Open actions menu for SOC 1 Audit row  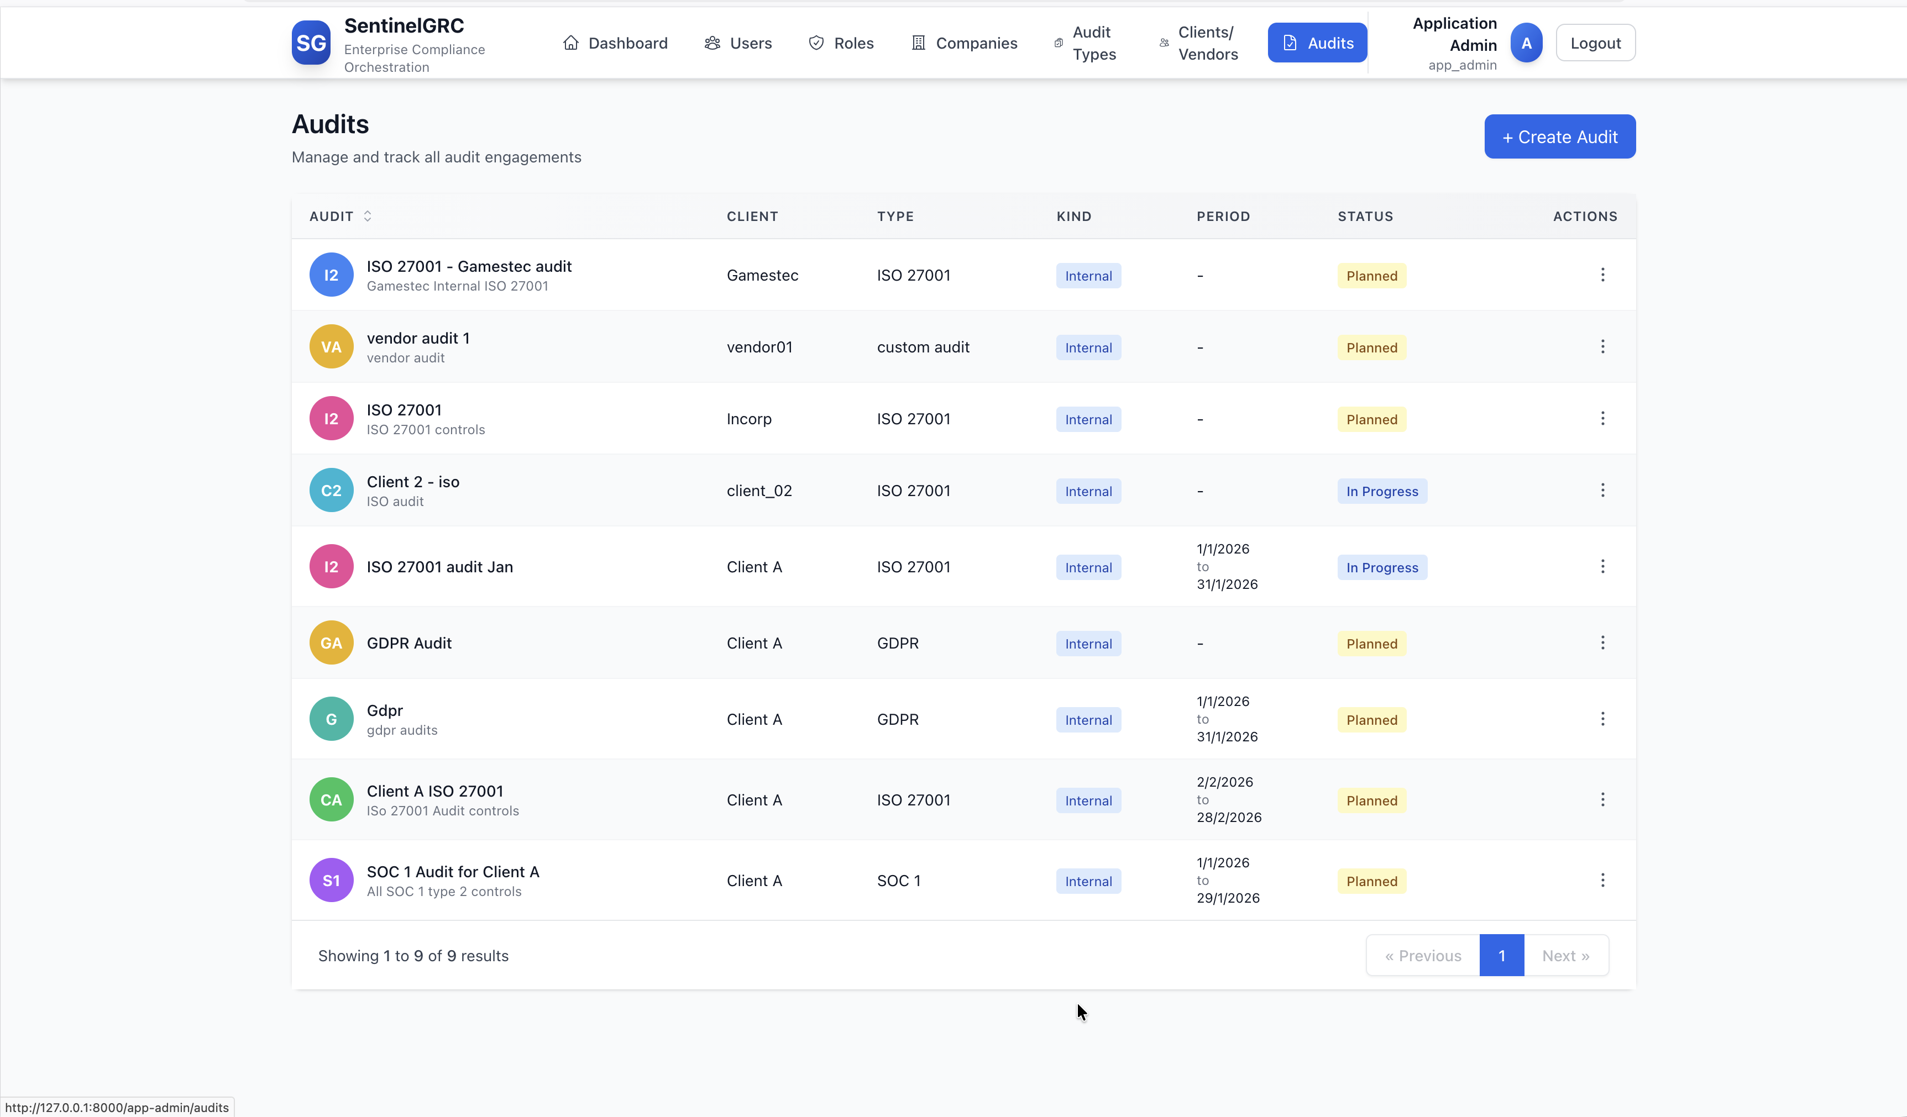[1602, 881]
